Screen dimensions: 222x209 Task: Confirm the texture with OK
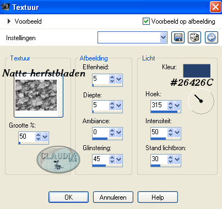click(68, 197)
